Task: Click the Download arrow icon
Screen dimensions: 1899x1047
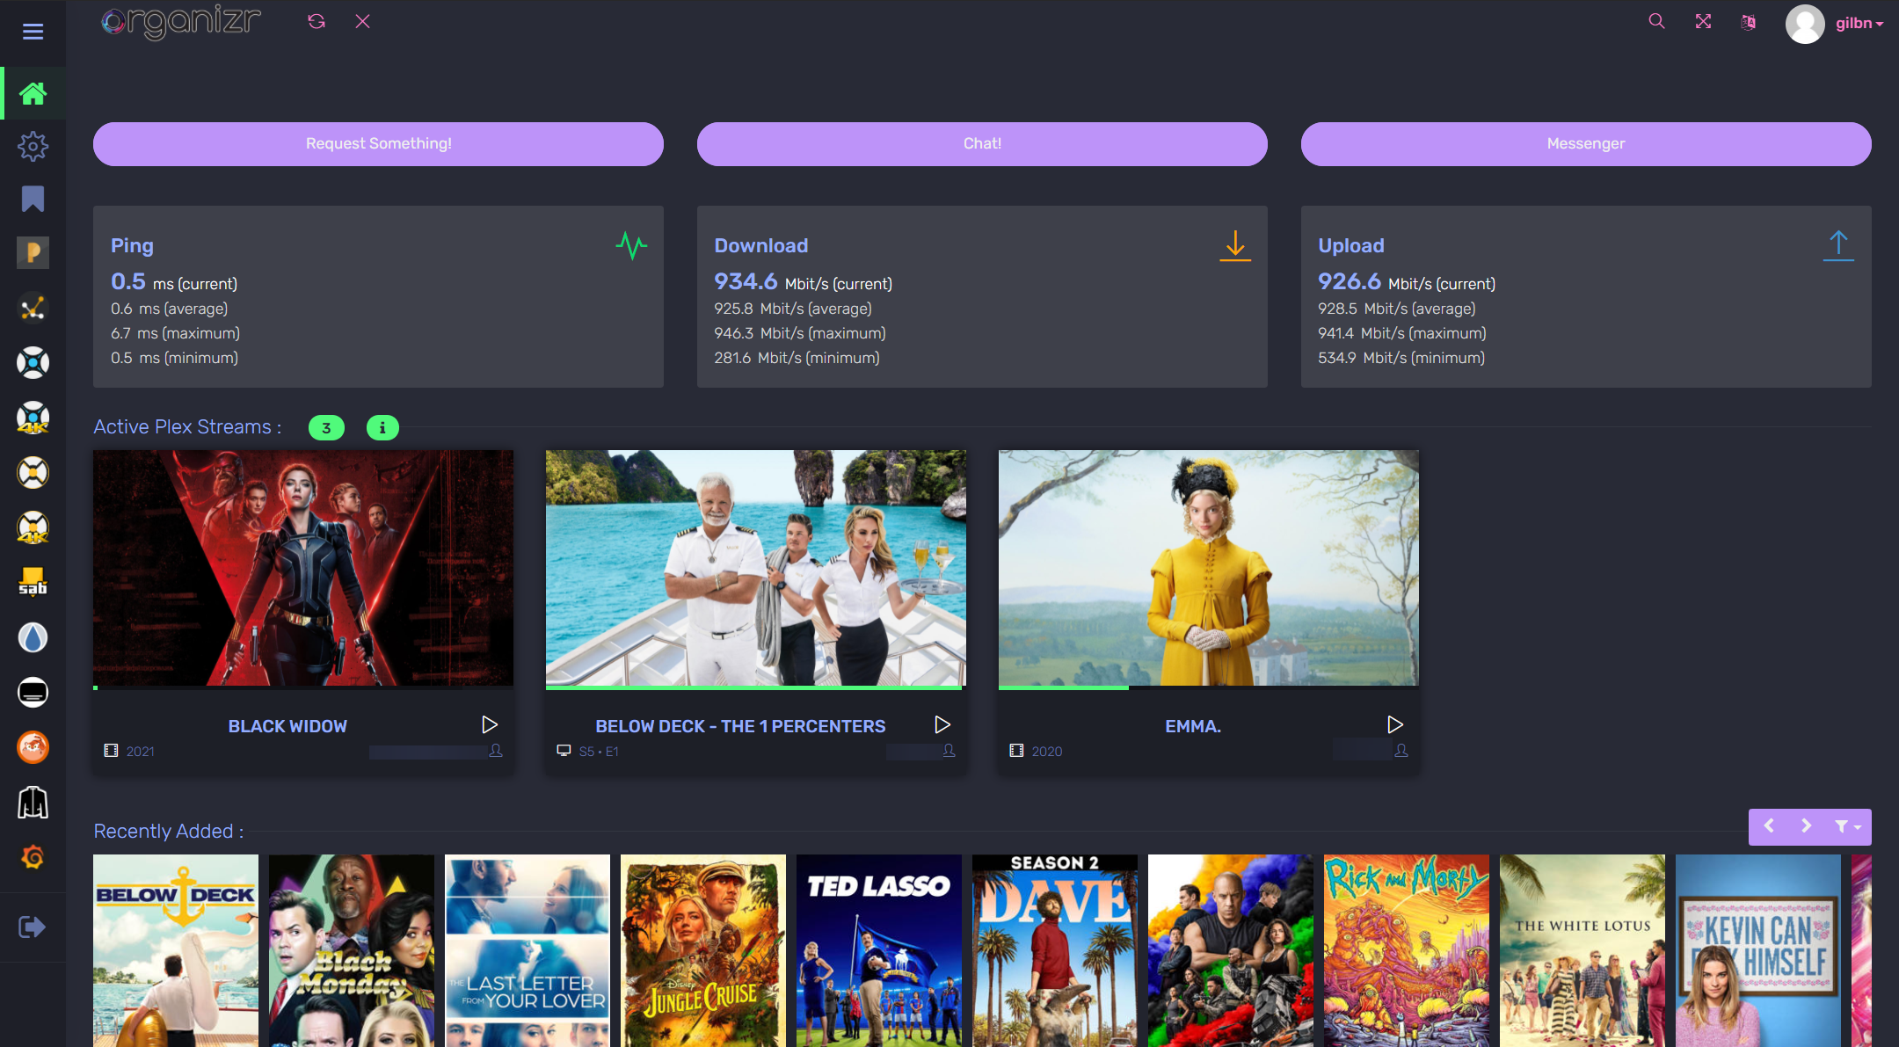Action: 1235,245
